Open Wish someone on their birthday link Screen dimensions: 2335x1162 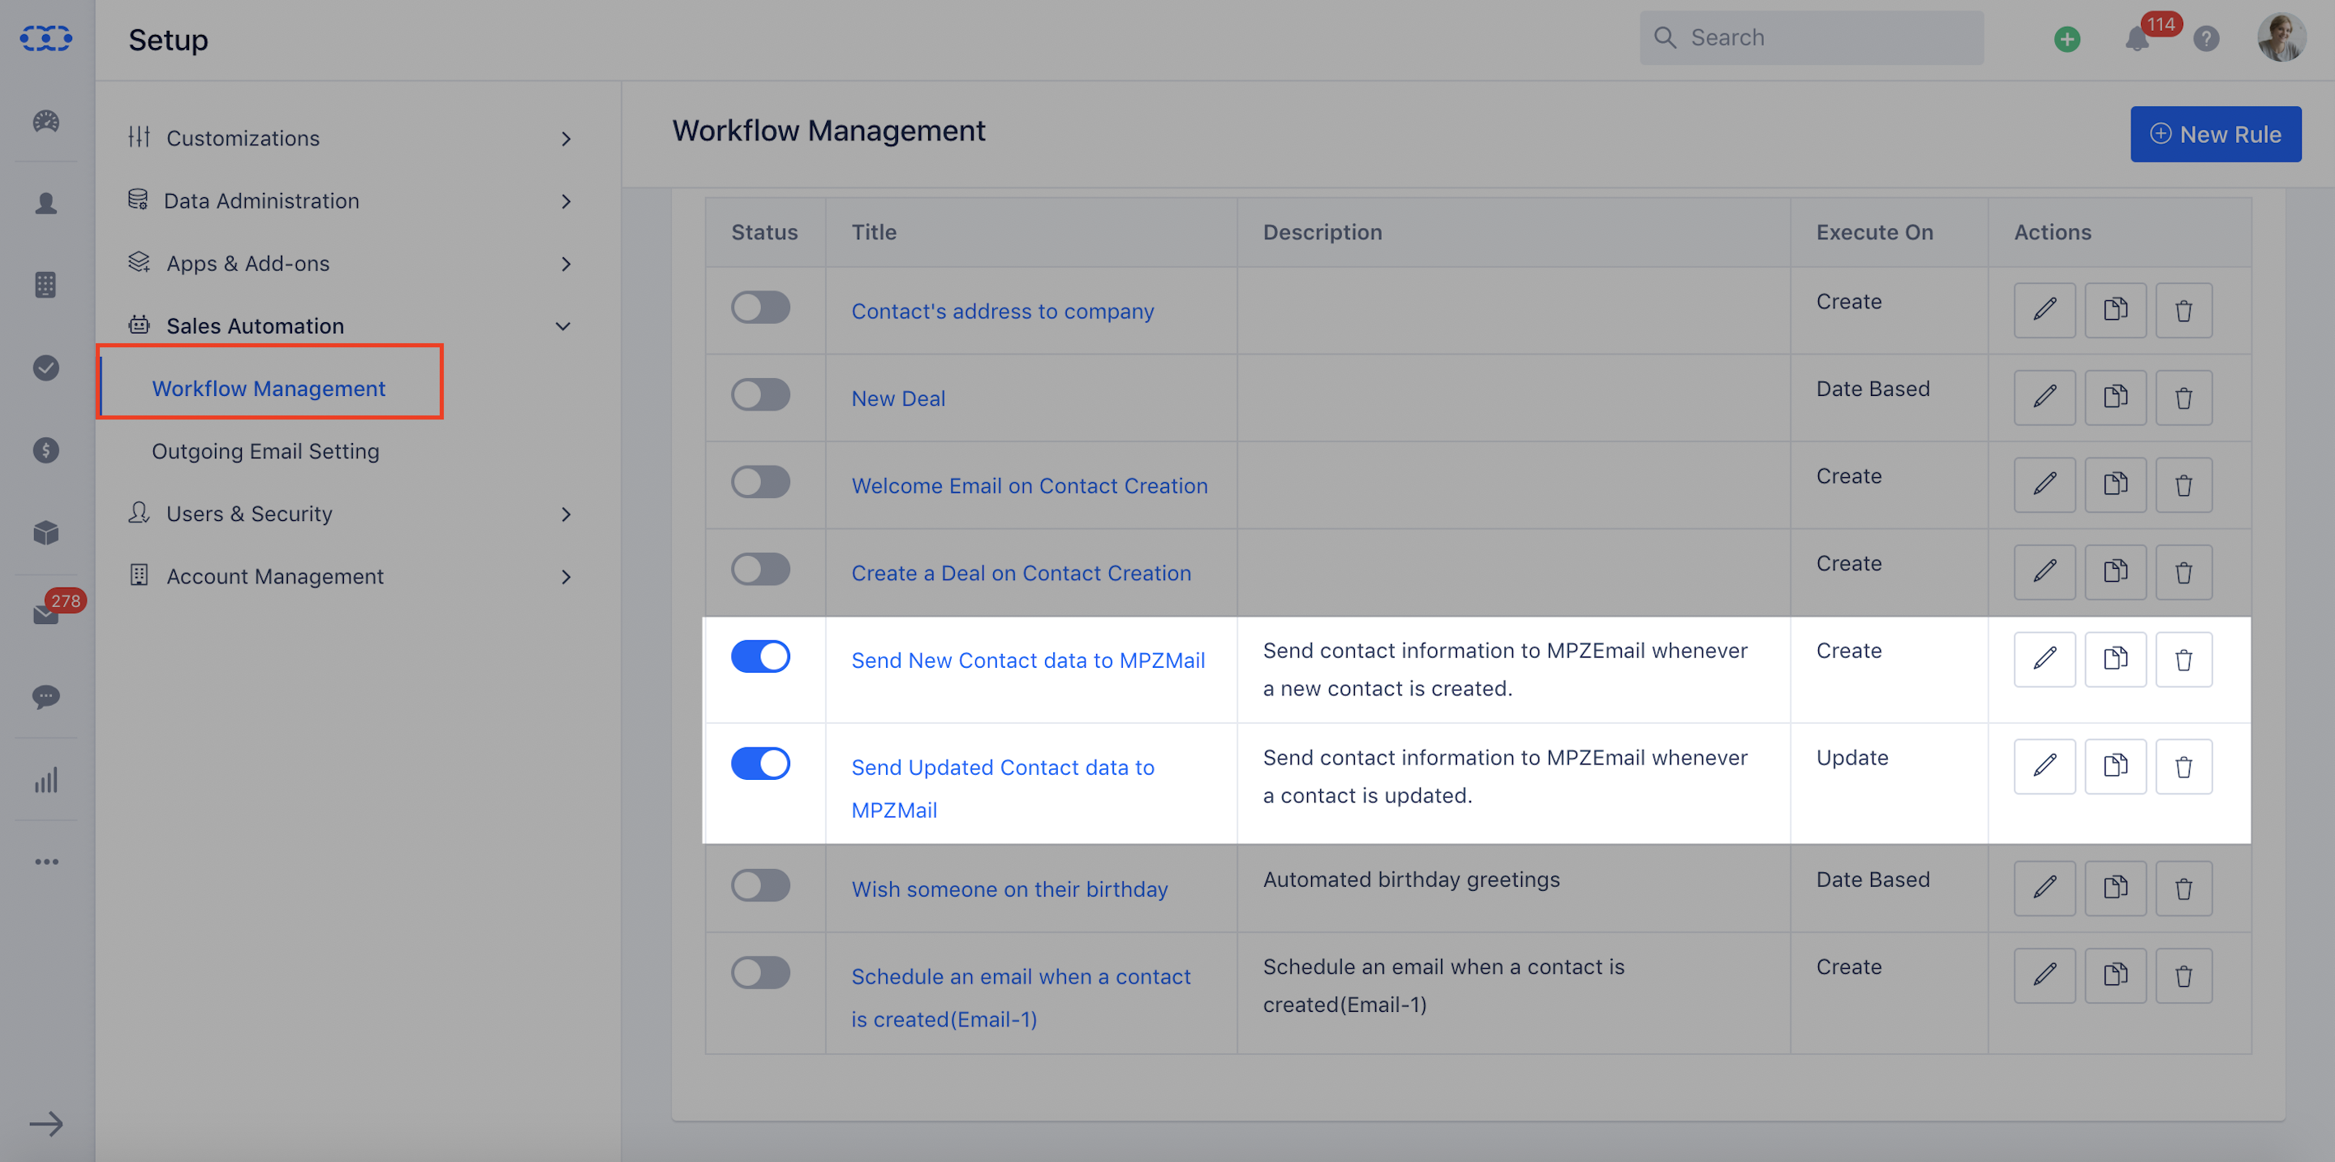(x=1008, y=889)
